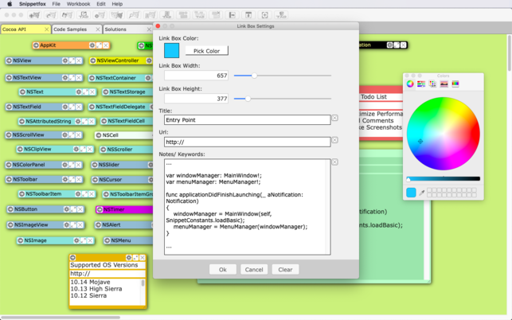Viewport: 512px width, 320px height.
Task: Switch Colors panel to Color Sliders mode
Action: pyautogui.click(x=421, y=84)
